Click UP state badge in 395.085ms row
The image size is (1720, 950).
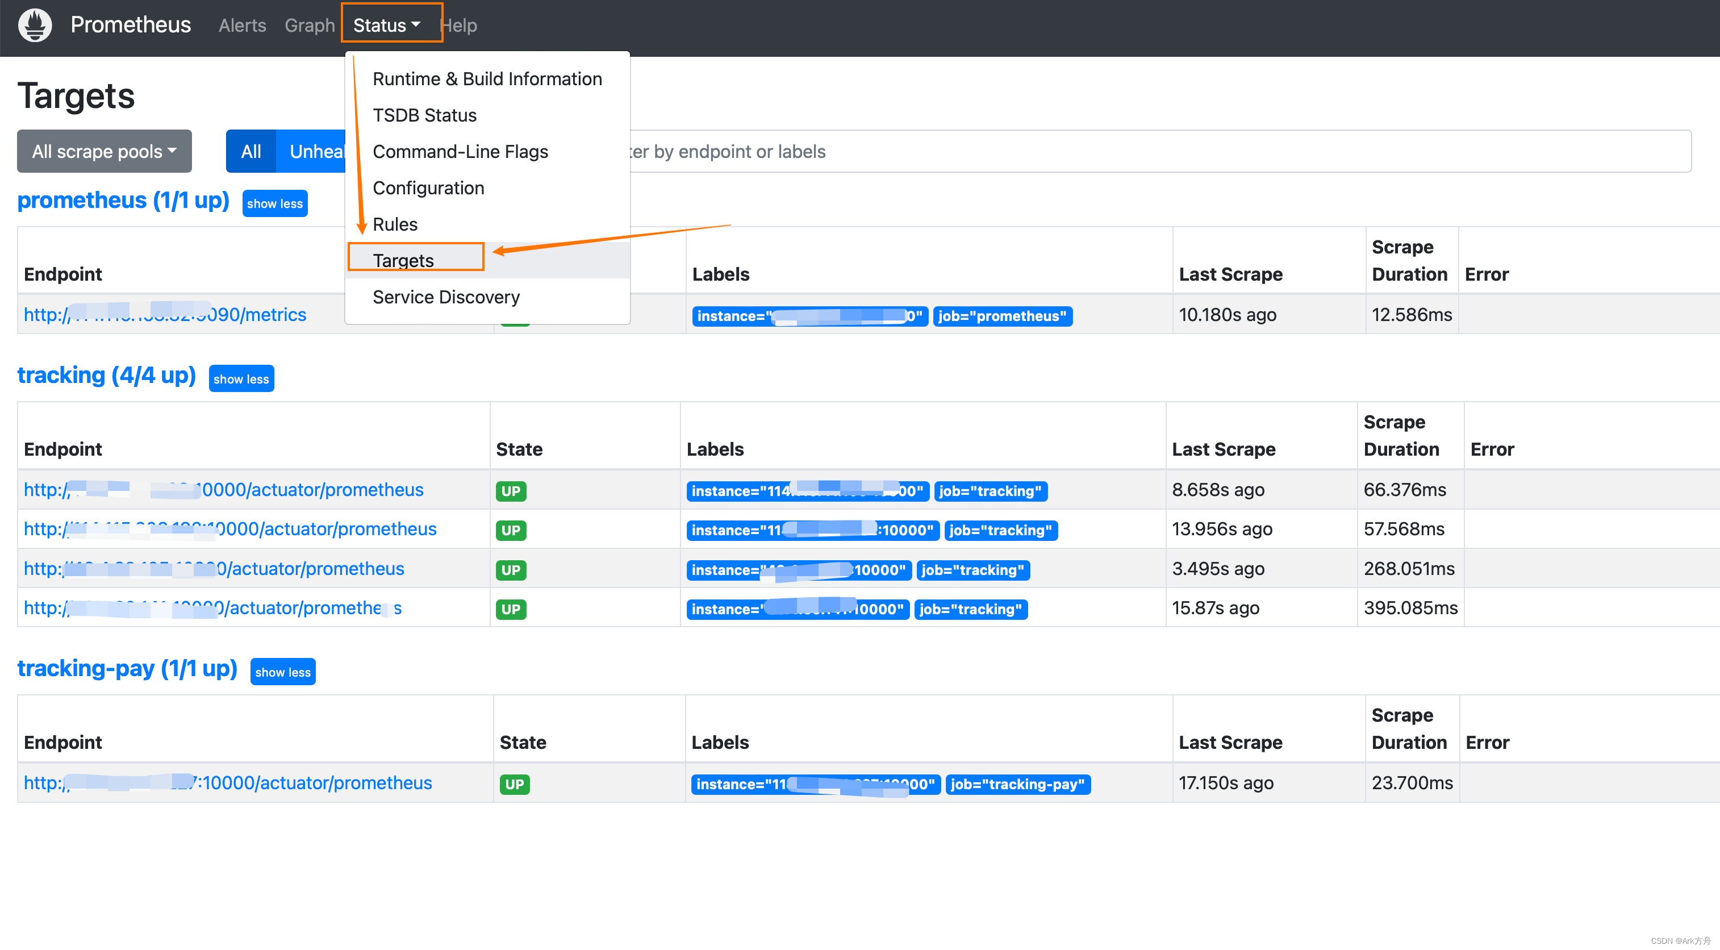(511, 609)
